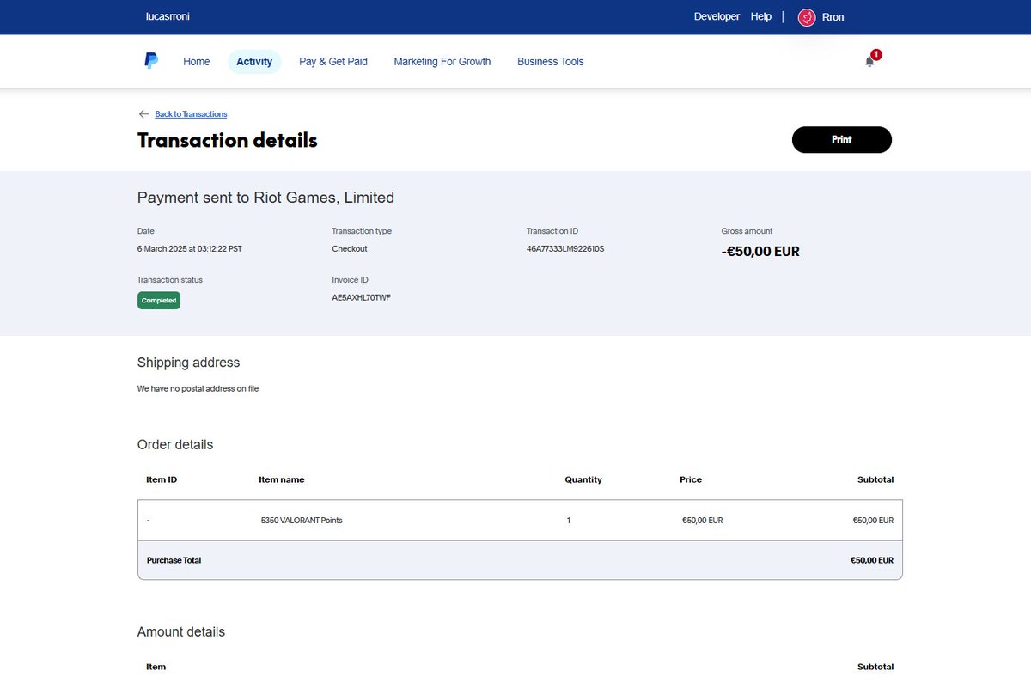Viewport: 1031px width, 683px height.
Task: Open the notifications bell icon
Action: click(x=869, y=61)
